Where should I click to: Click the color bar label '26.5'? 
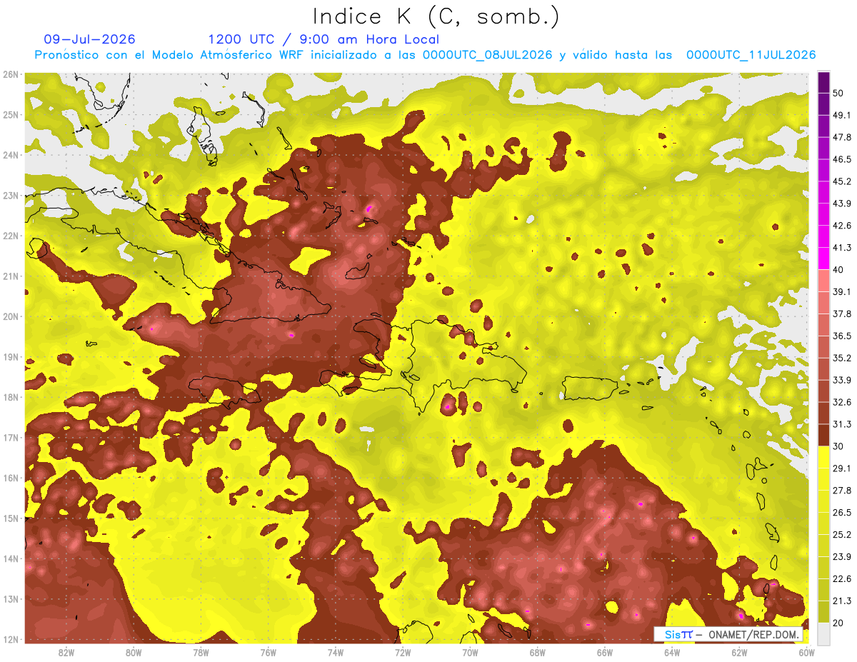click(x=841, y=513)
